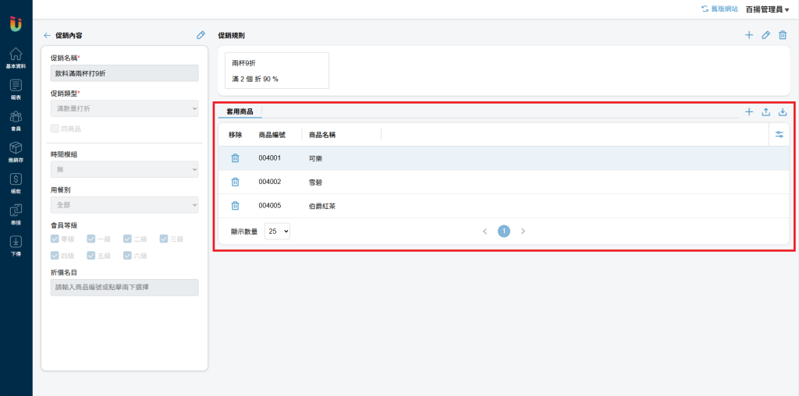Click the 折價名目 input field

point(125,287)
